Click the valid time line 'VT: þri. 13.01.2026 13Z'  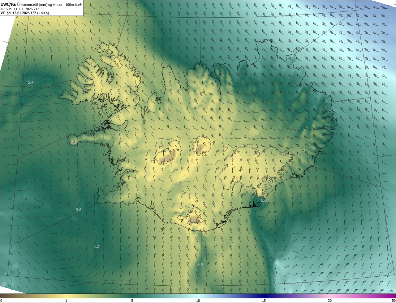(19, 13)
